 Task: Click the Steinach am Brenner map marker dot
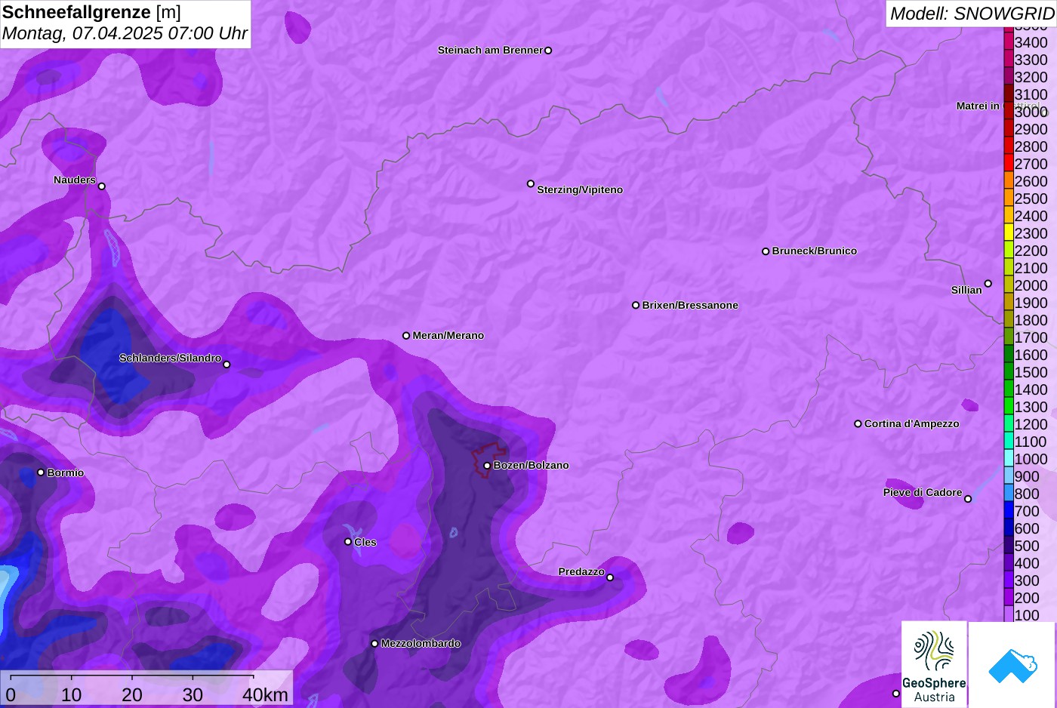click(548, 51)
